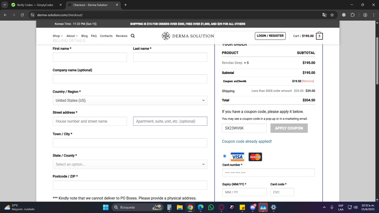Image resolution: width=379 pixels, height=213 pixels.
Task: Go to the Blog page
Action: 84,36
